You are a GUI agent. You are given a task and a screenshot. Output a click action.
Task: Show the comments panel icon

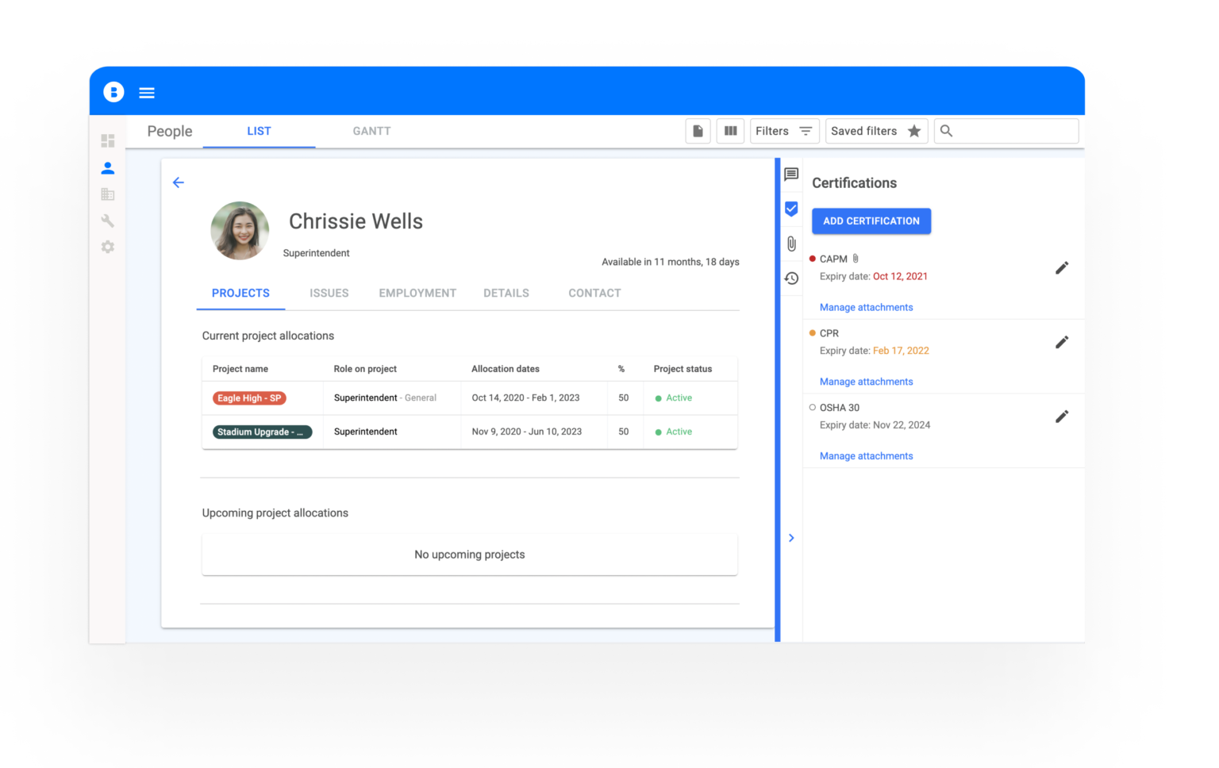(791, 175)
